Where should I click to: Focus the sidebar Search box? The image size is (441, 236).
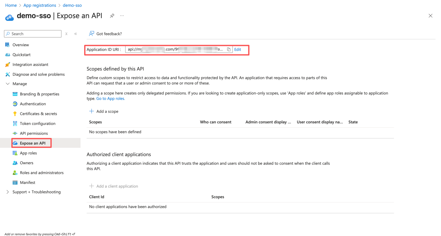point(33,34)
